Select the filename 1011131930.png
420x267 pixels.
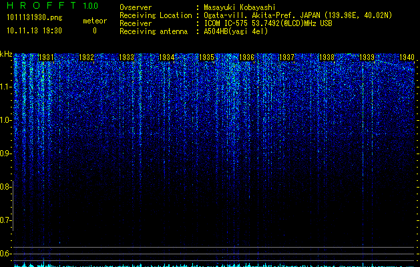35,17
